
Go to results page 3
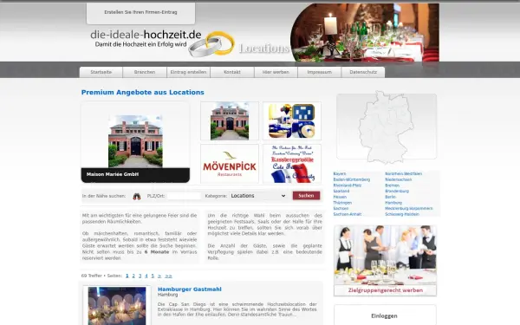pos(140,276)
